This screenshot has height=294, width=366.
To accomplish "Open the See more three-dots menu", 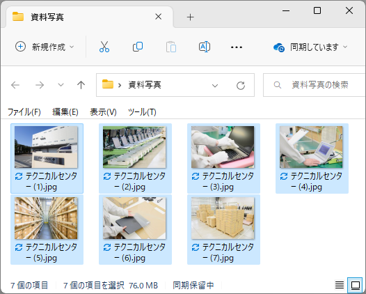I will (x=237, y=47).
